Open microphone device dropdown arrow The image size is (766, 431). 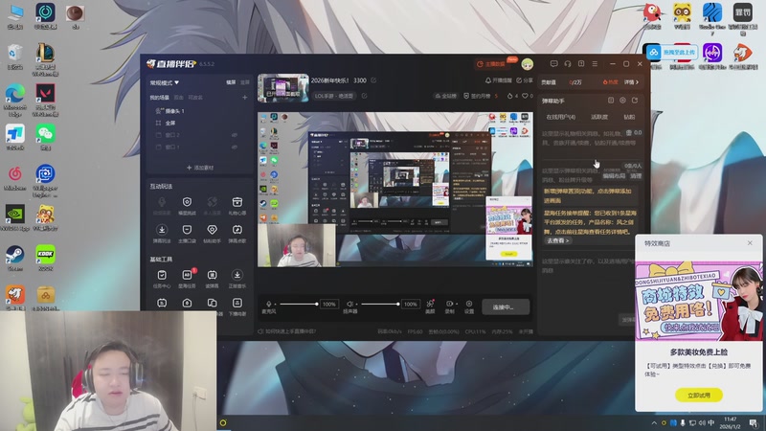pos(275,304)
